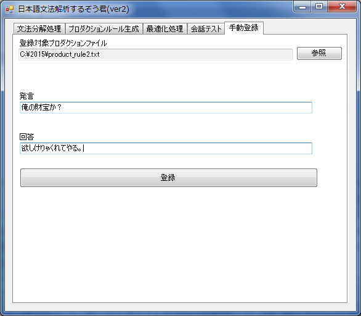Click into the 発言 text field
The width and height of the screenshot is (361, 316).
pos(166,107)
